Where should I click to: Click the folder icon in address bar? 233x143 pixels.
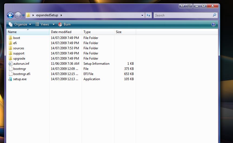pyautogui.click(x=28, y=15)
